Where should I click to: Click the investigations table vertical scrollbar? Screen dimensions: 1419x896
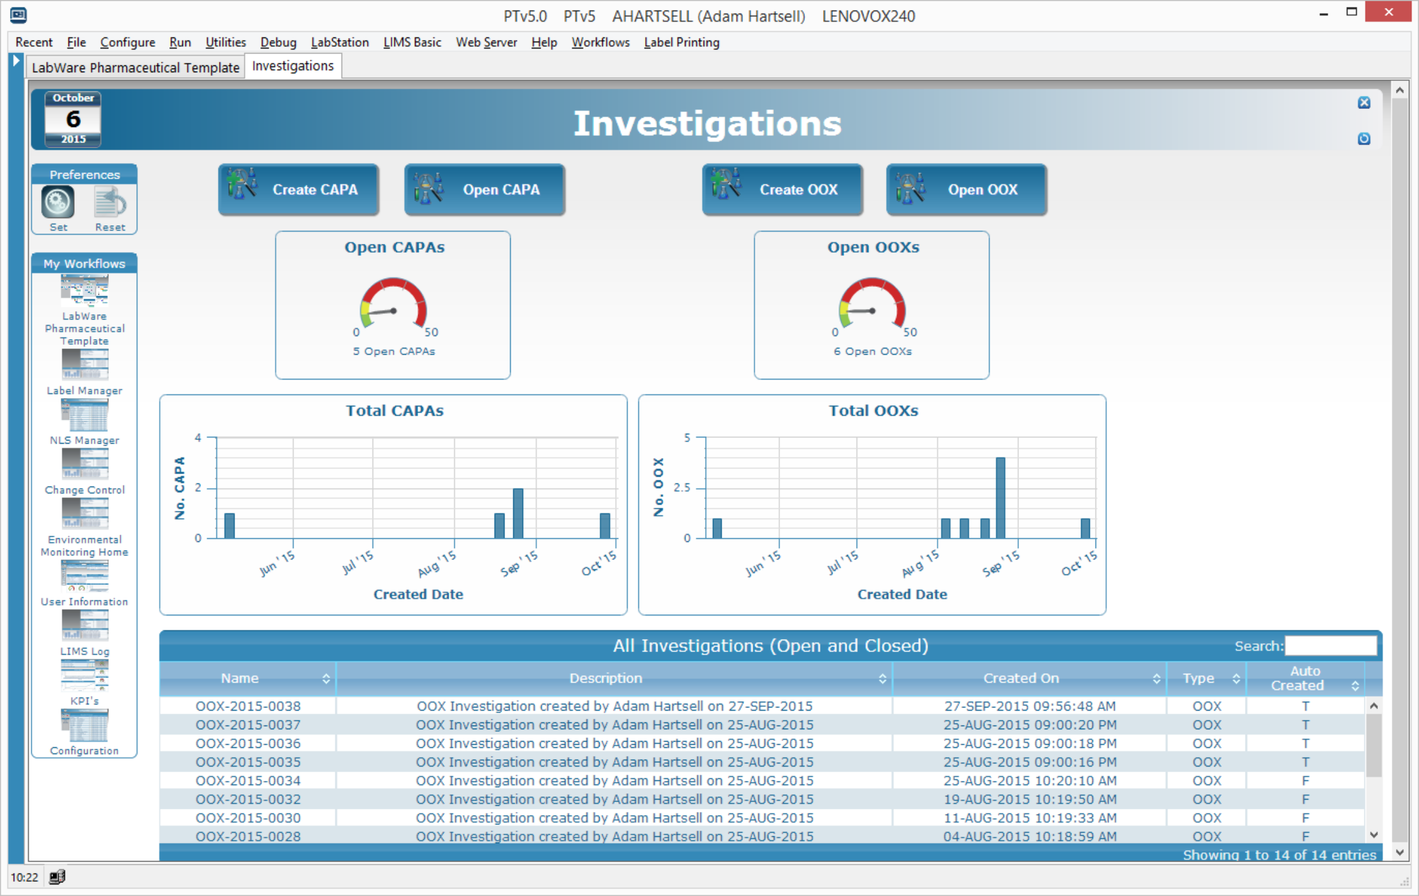[1374, 747]
